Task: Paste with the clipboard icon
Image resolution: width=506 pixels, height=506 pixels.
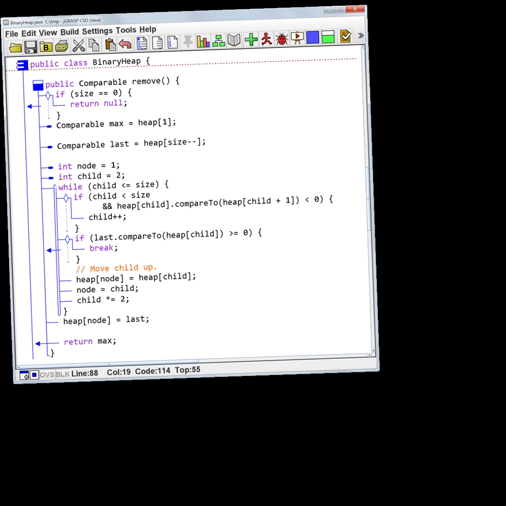Action: tap(110, 44)
